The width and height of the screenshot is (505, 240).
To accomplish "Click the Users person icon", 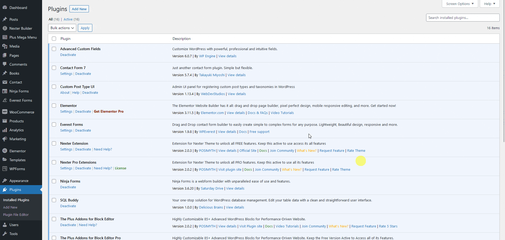I will tap(5, 225).
